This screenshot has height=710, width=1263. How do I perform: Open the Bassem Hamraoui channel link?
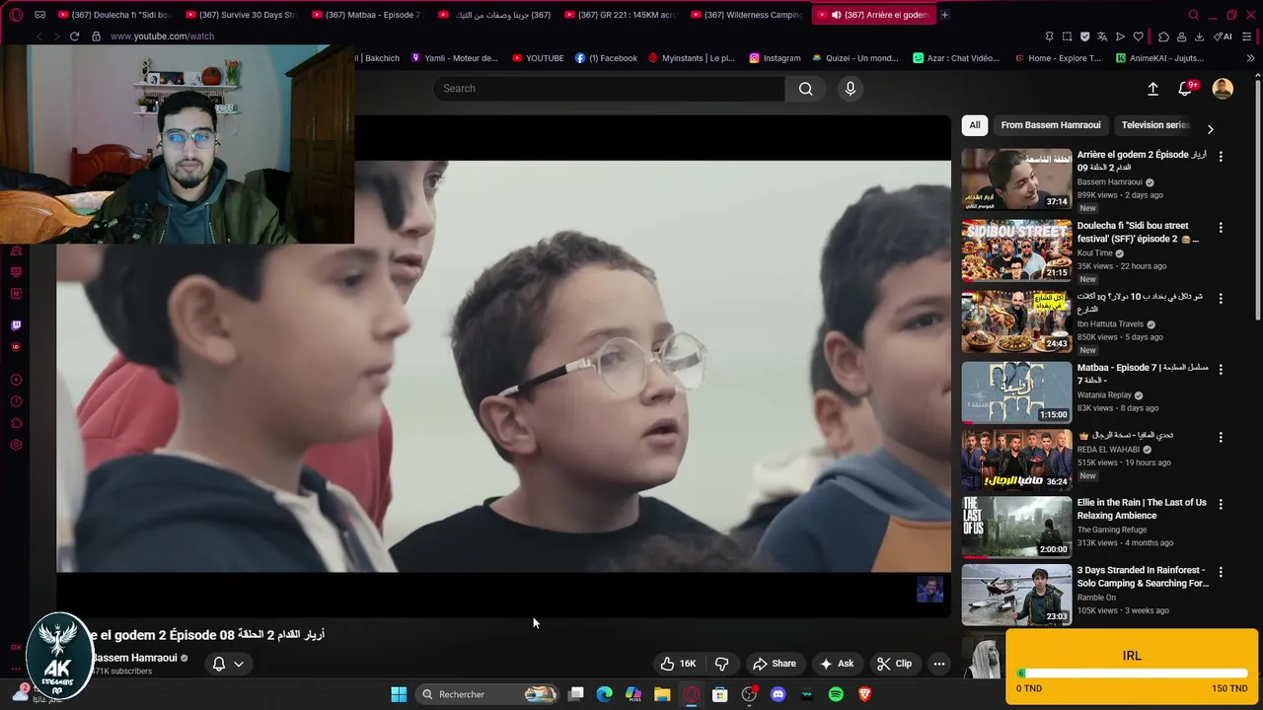point(133,658)
